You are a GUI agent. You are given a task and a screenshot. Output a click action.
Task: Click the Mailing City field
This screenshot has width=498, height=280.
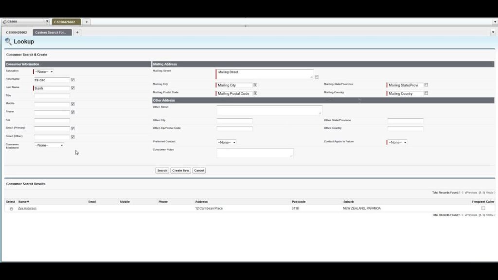tap(234, 85)
